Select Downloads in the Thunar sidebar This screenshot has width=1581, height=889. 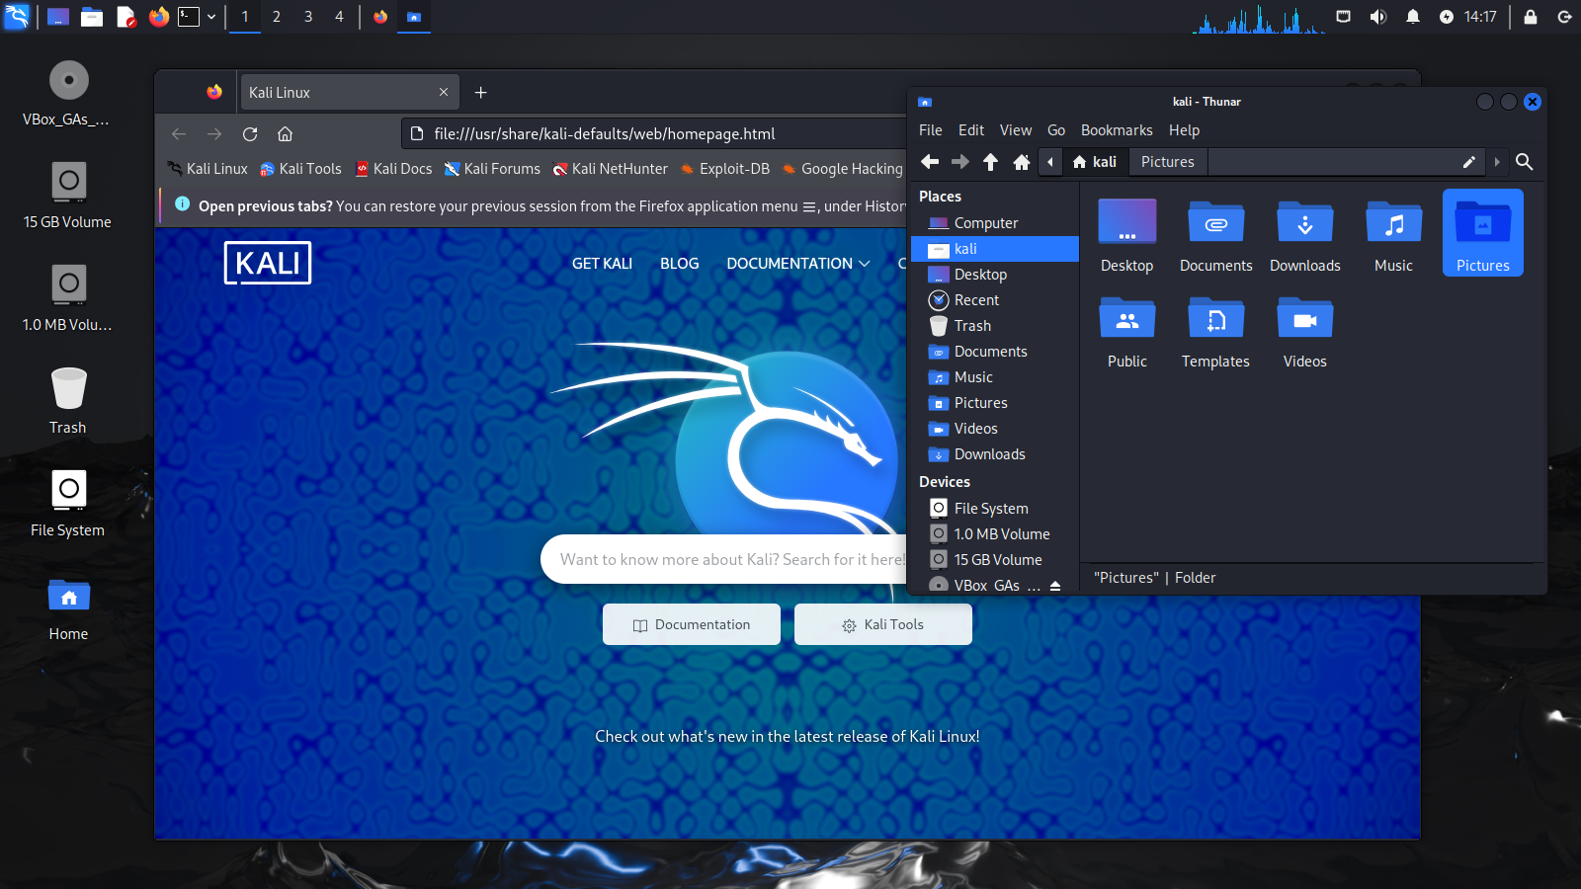tap(995, 454)
